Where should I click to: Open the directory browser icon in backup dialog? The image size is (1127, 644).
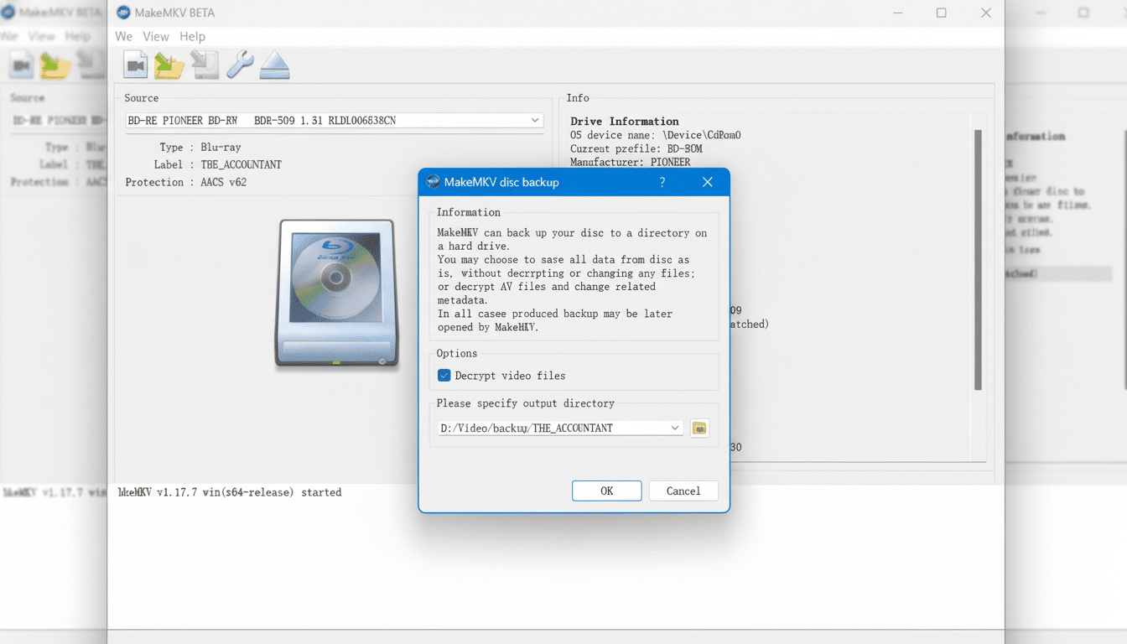(699, 428)
